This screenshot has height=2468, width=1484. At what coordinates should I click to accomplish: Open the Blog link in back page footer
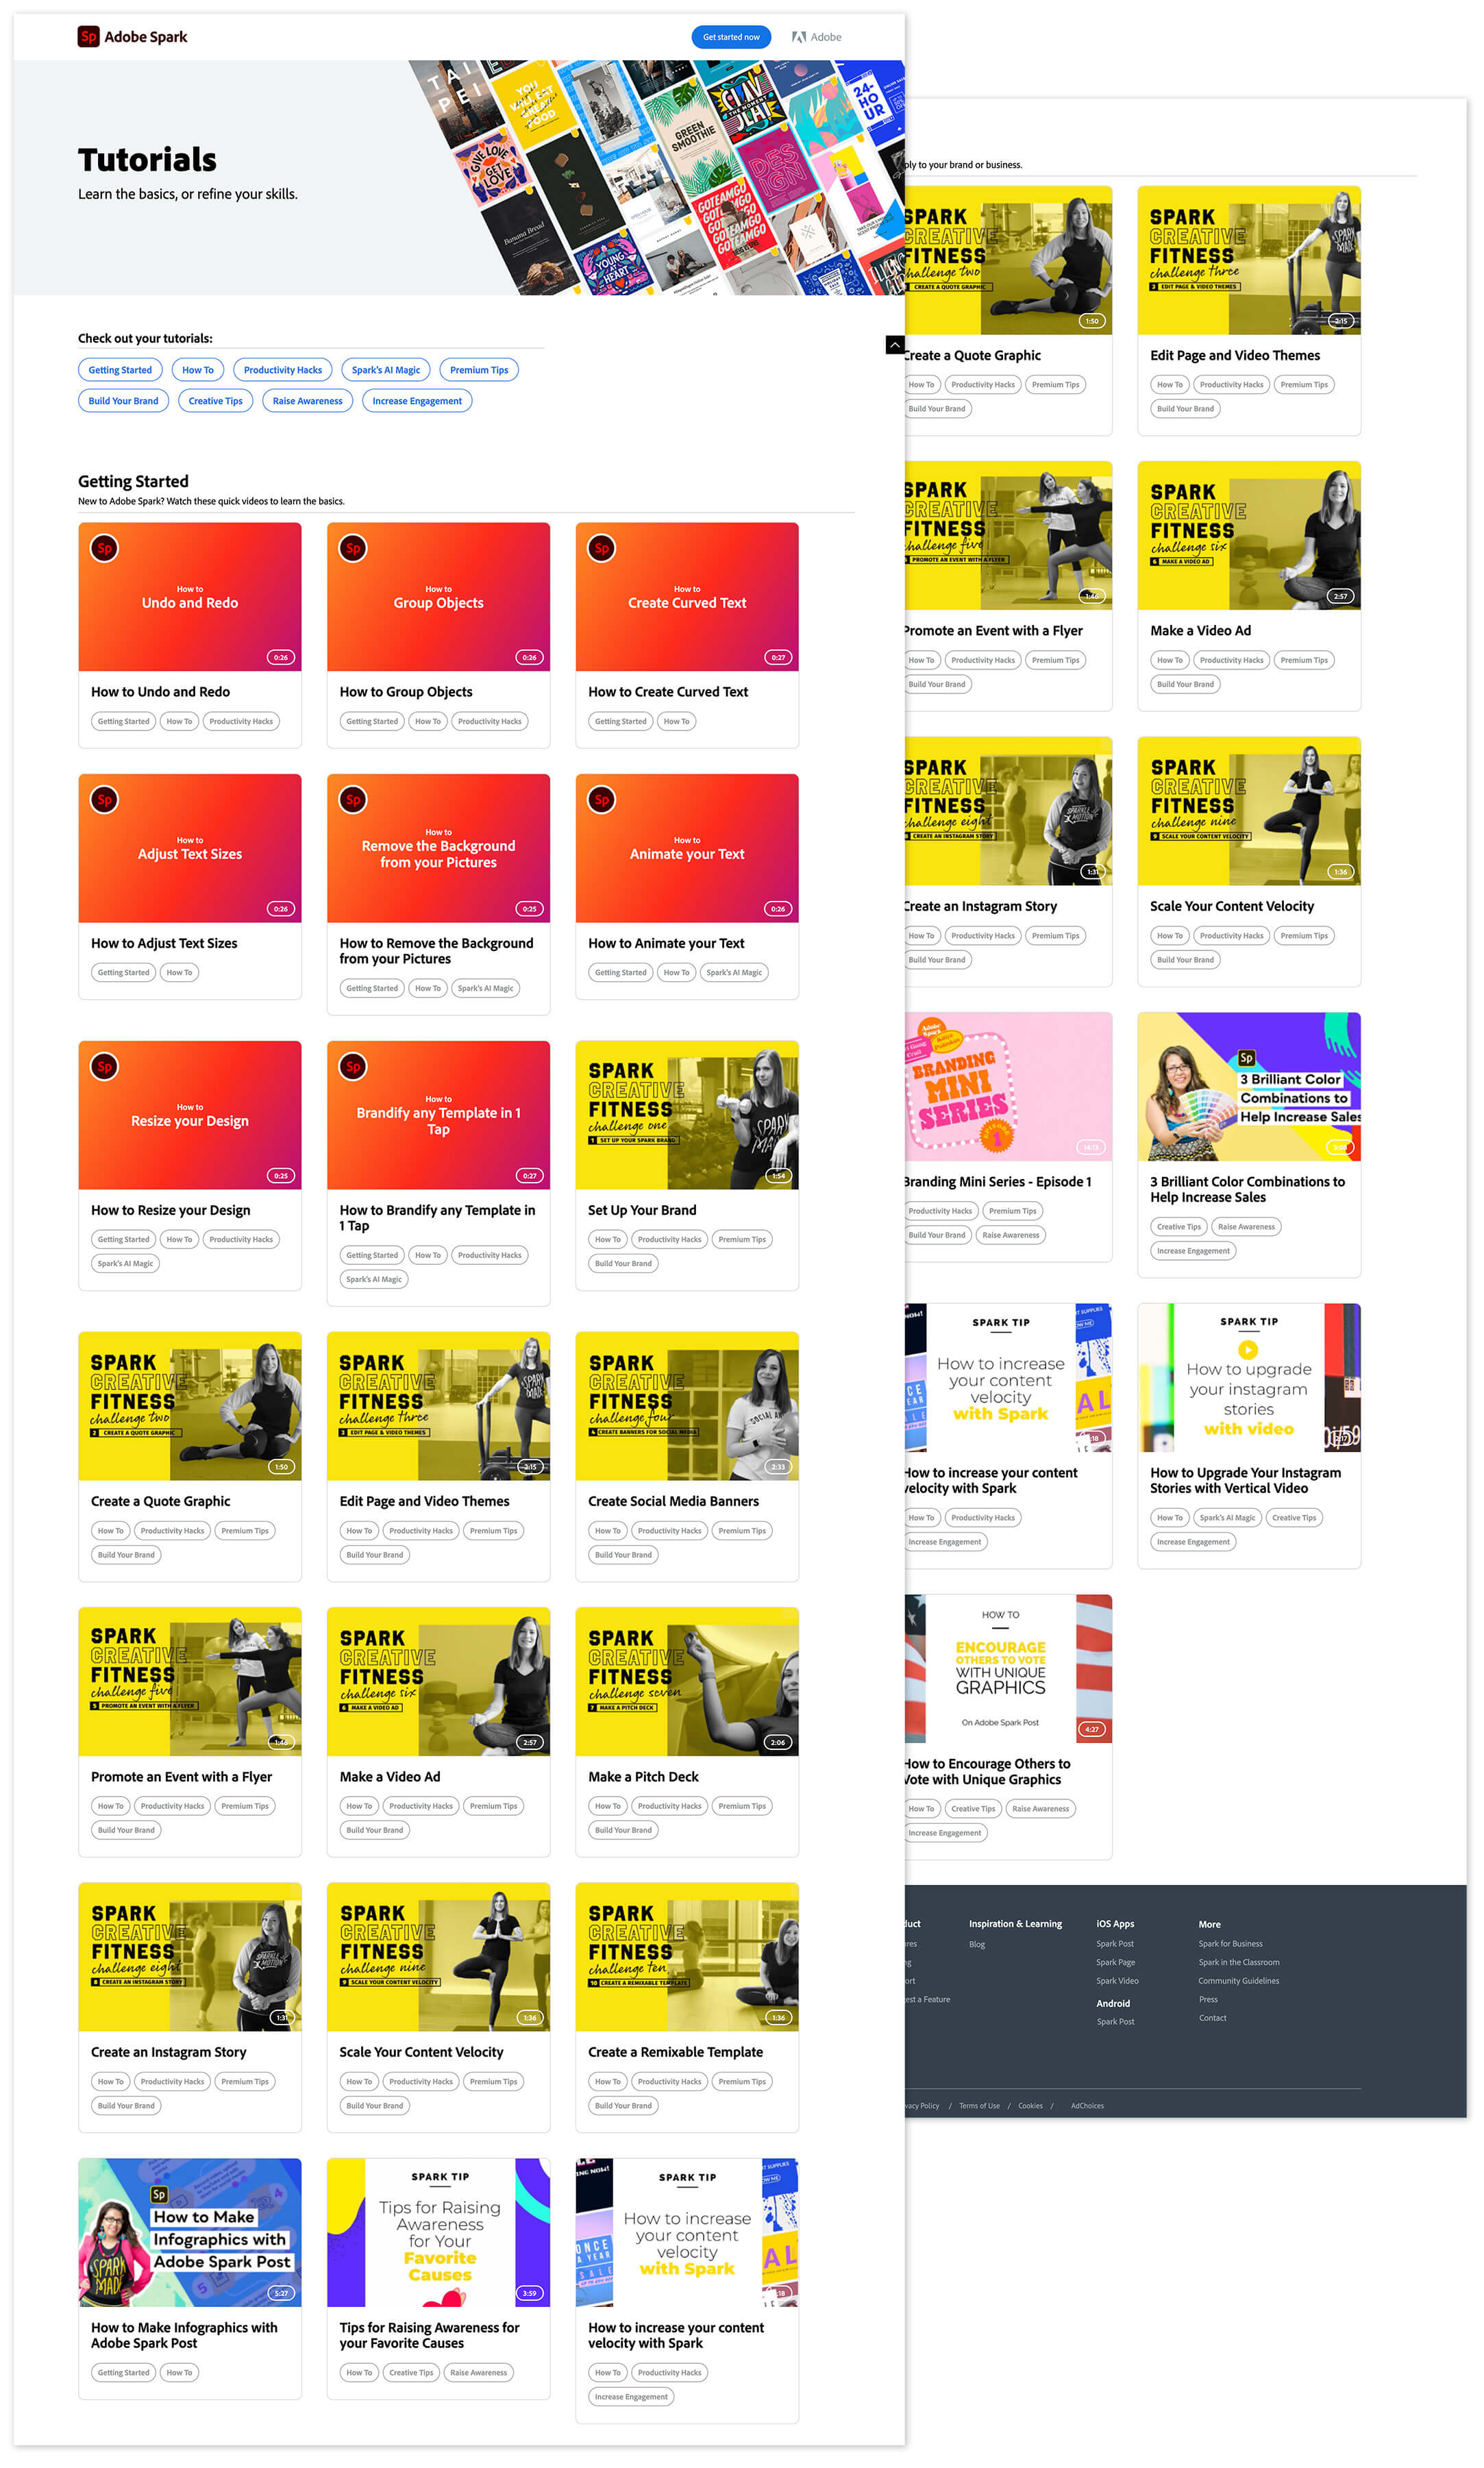pyautogui.click(x=977, y=1945)
